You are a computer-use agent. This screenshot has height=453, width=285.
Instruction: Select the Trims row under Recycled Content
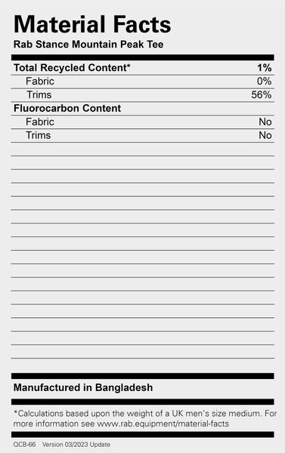tap(143, 95)
